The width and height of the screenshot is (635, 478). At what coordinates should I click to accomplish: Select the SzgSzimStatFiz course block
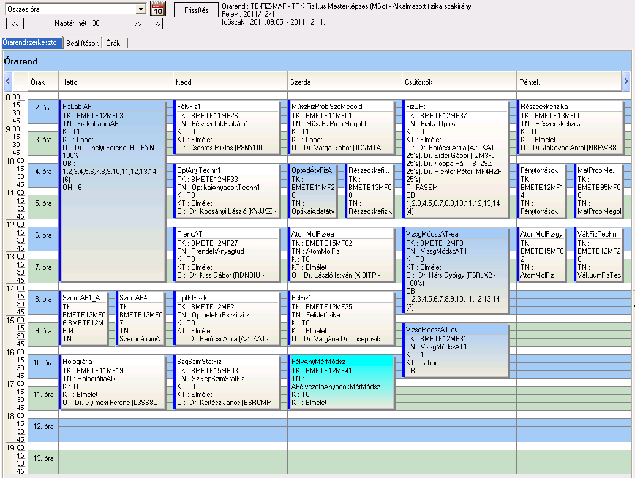pos(227,382)
